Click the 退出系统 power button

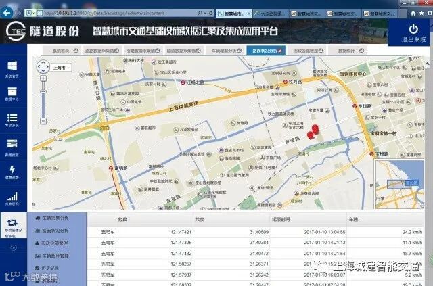[413, 32]
